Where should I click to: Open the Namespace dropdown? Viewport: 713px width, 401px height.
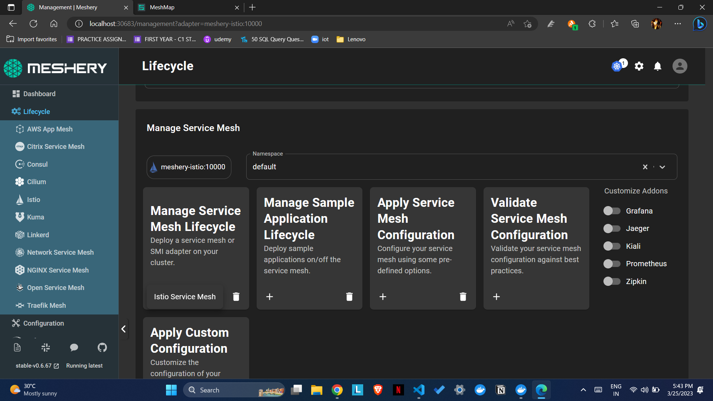663,167
